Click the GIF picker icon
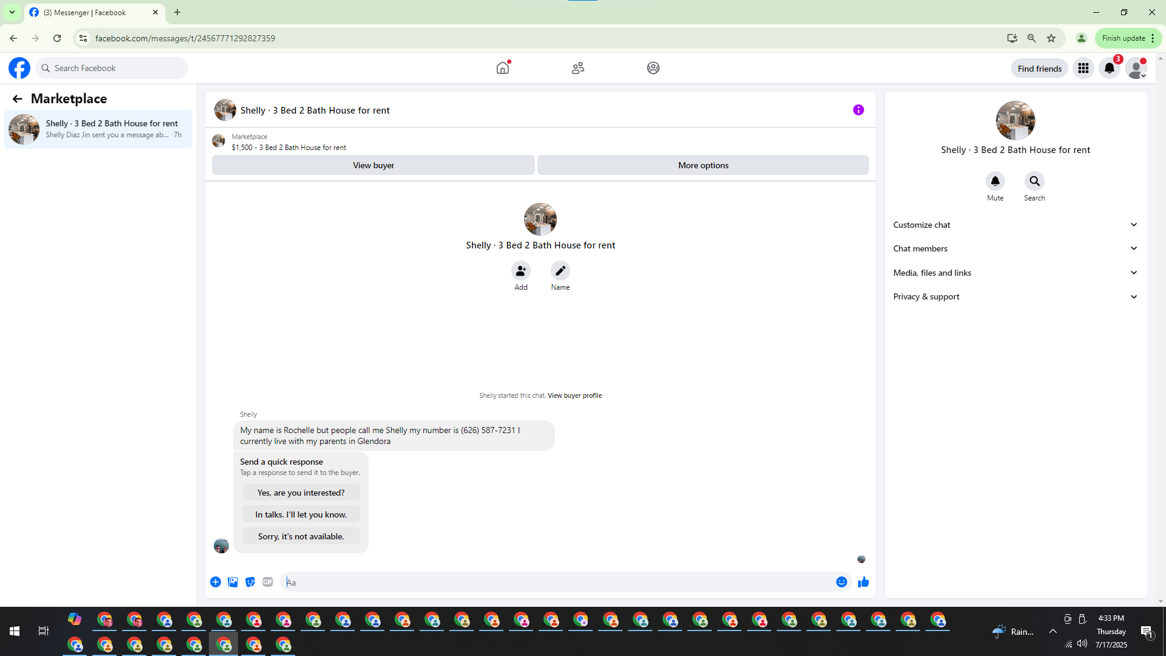The height and width of the screenshot is (656, 1166). (x=268, y=583)
